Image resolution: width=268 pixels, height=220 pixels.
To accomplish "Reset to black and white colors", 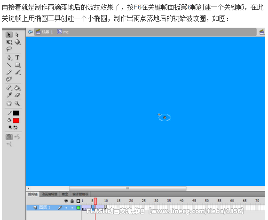I will tap(10, 128).
